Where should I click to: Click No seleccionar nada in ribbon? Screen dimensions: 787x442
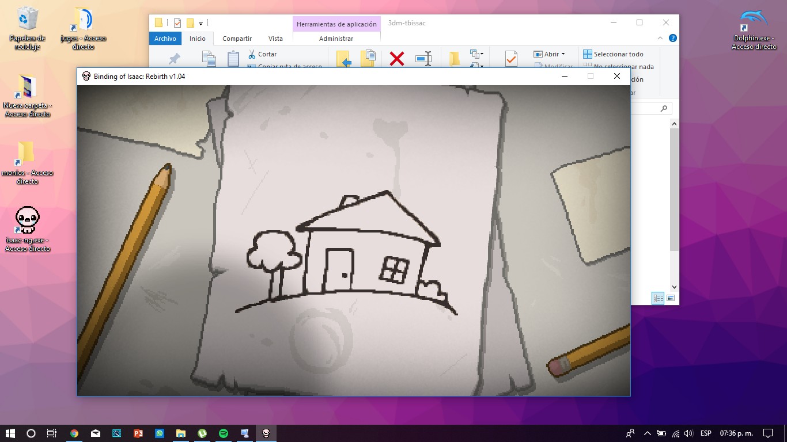(618, 67)
